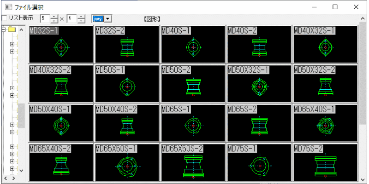Click the column count field showing 5
Viewport: 369px width, 184px height.
(45, 19)
